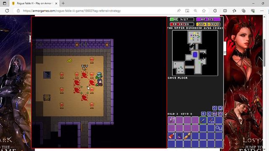Open the browser settings and more menu
269x151 pixels.
[262, 11]
